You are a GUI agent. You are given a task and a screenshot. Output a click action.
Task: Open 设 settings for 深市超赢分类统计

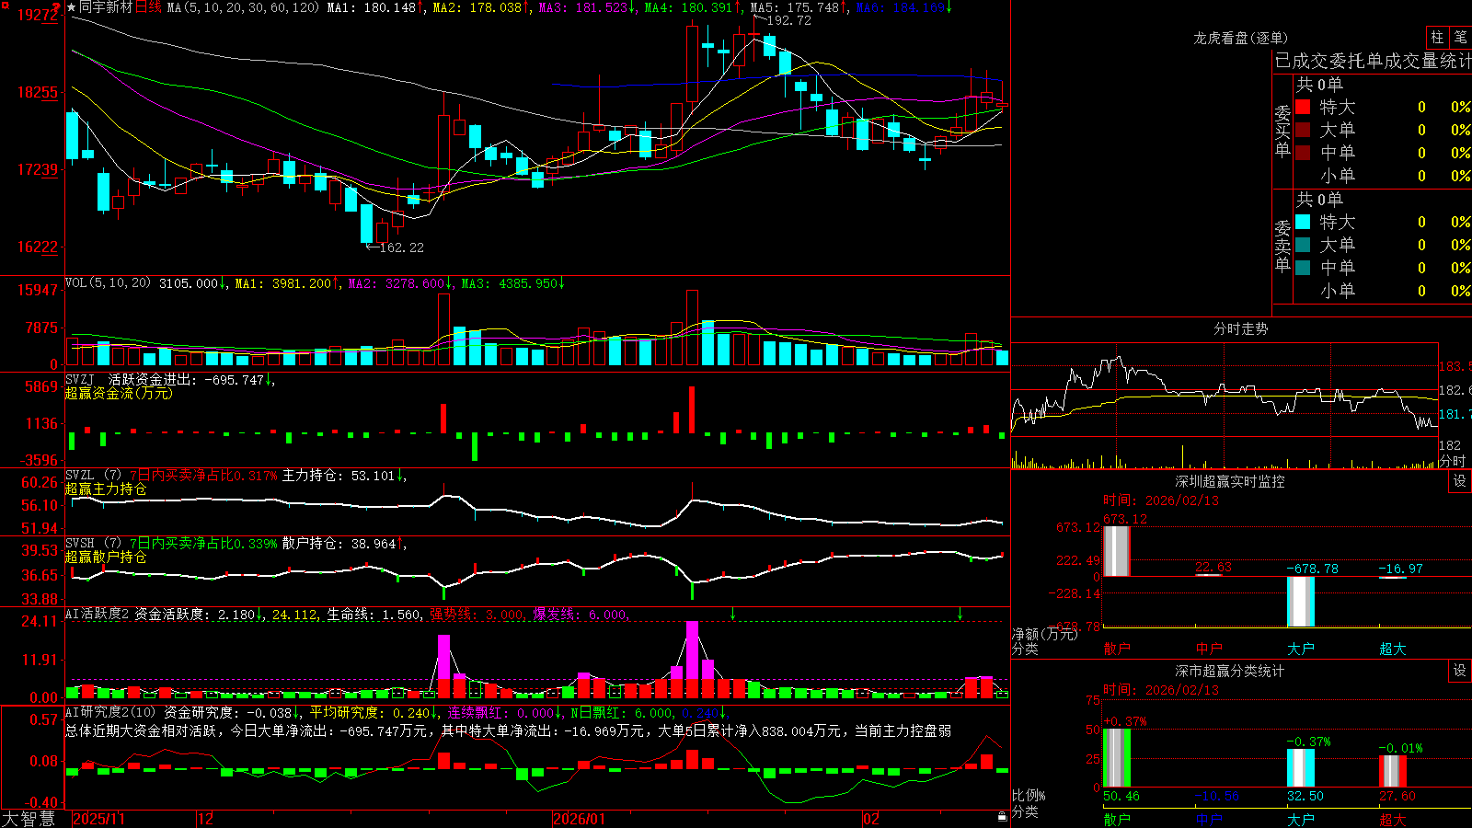tap(1460, 671)
